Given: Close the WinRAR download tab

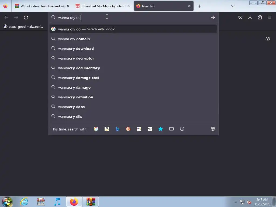Looking at the screenshot, I should (68, 6).
